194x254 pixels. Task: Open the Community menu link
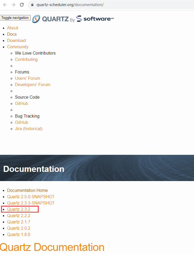tap(18, 47)
